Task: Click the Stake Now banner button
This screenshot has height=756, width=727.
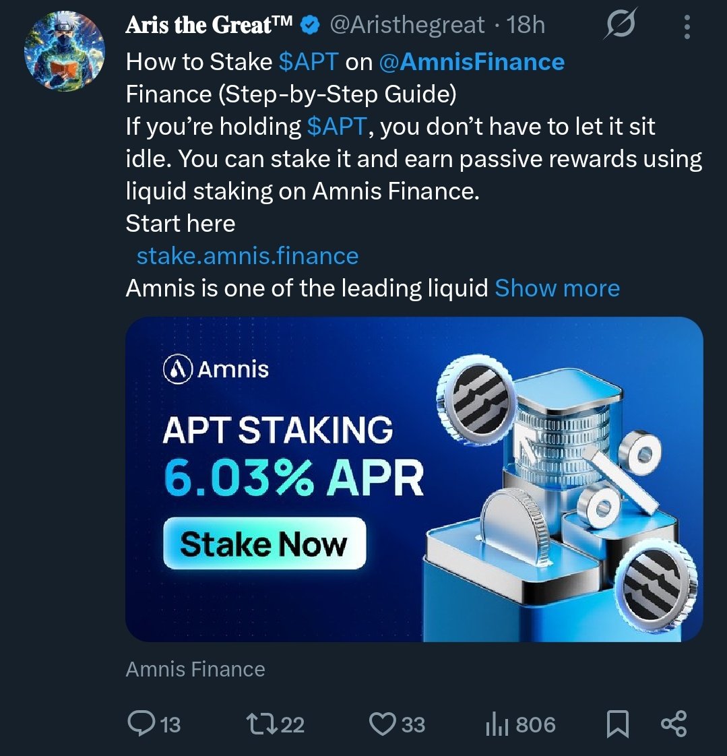Action: pos(264,543)
